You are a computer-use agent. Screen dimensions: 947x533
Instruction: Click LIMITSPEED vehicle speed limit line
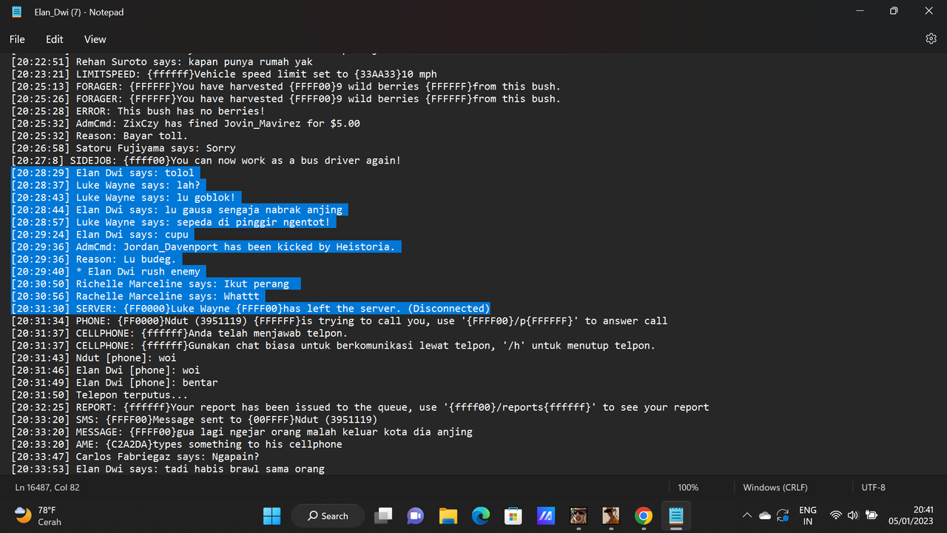224,74
